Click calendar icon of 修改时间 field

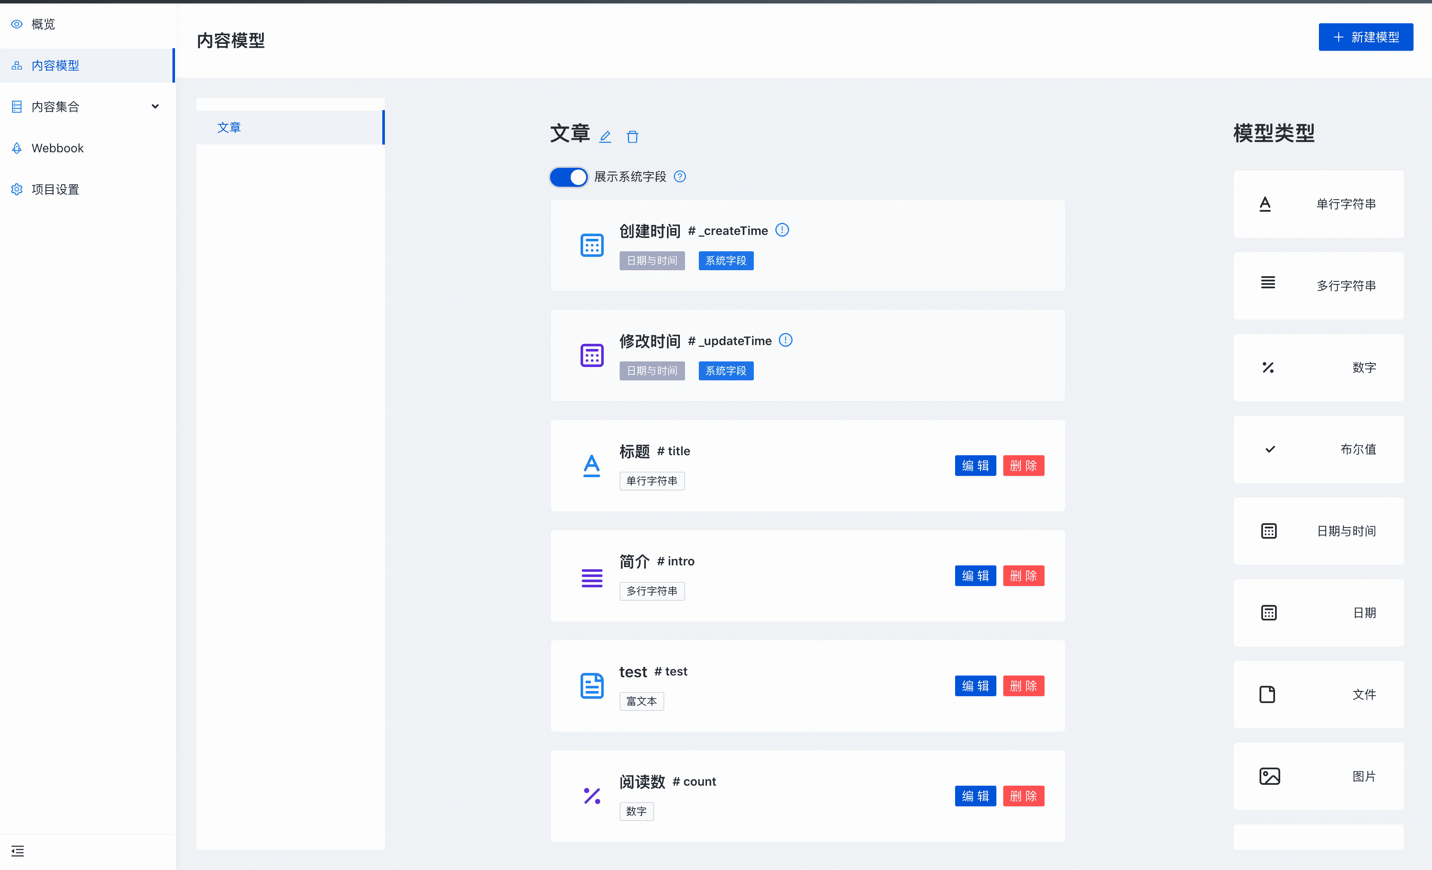[592, 355]
